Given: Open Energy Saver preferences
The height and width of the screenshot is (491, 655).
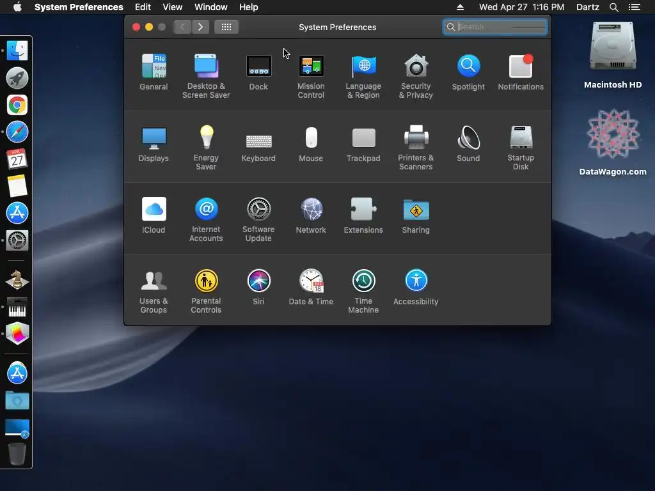Looking at the screenshot, I should pyautogui.click(x=206, y=148).
